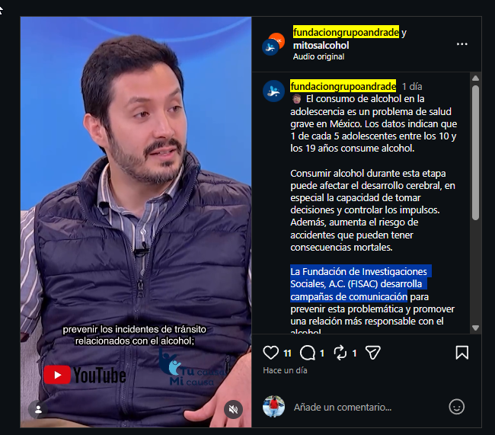Click the repost count 1

click(354, 353)
